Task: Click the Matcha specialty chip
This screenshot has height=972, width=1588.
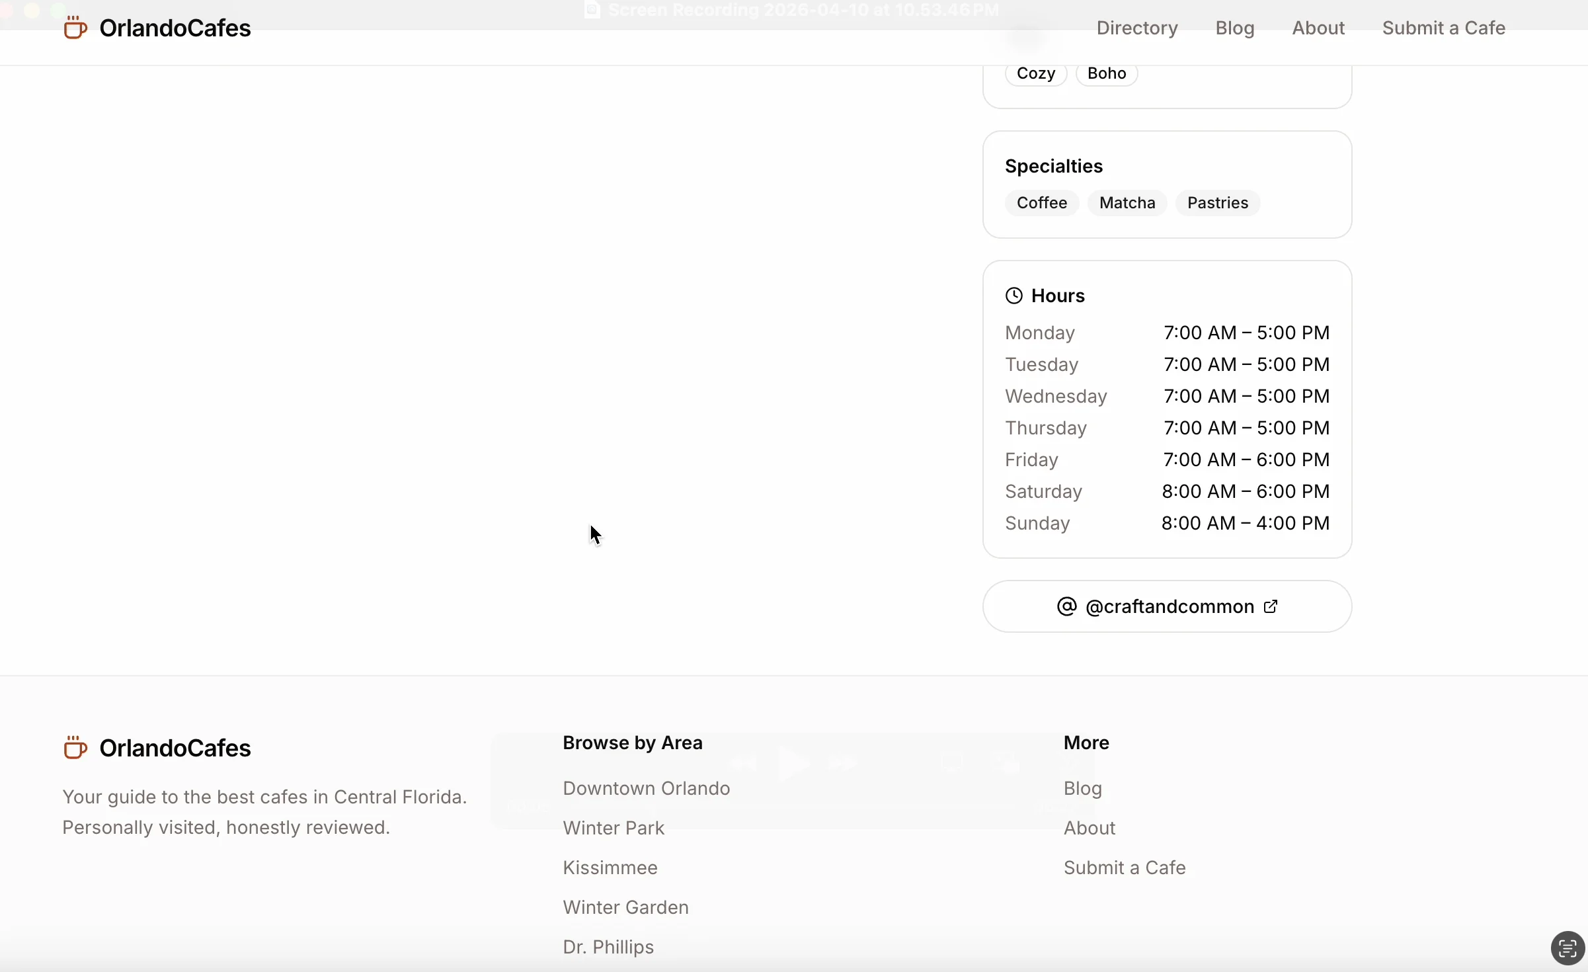Action: (x=1127, y=203)
